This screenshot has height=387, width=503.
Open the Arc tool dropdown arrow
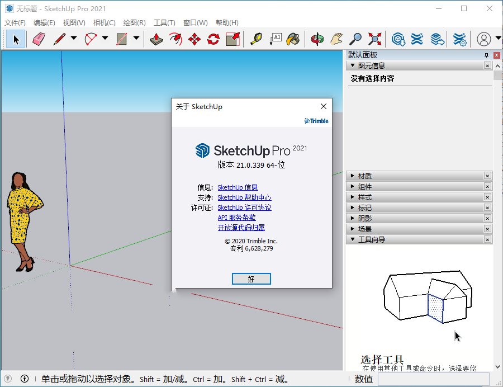[x=105, y=38]
